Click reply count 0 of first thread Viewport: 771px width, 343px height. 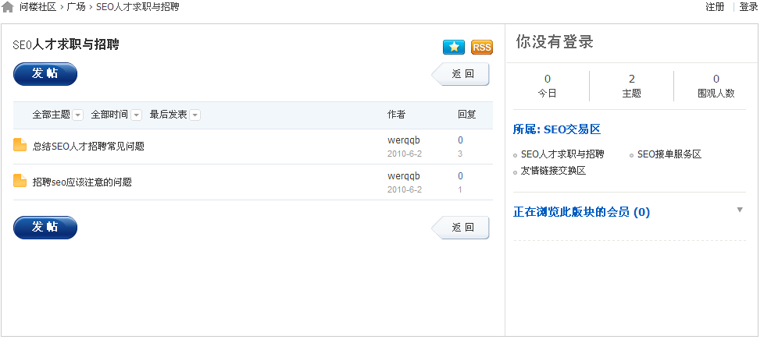(x=460, y=140)
